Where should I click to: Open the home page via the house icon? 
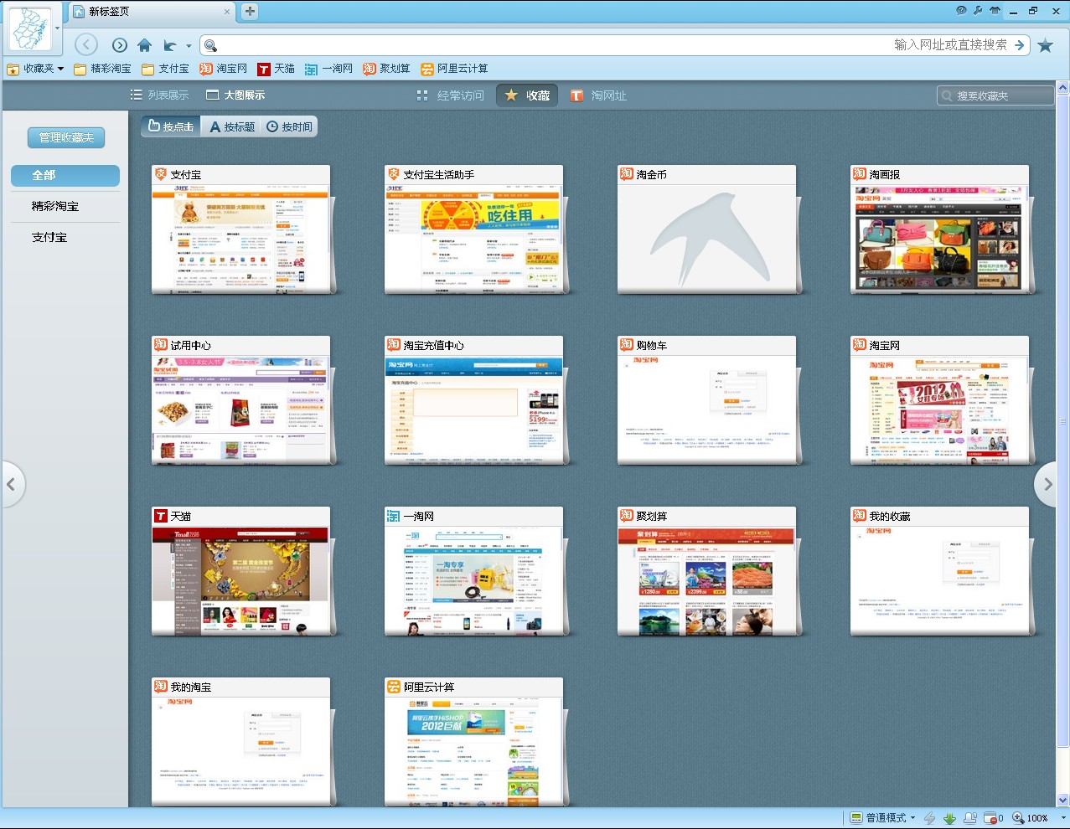(145, 45)
